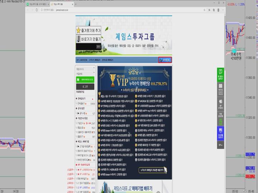258x193 pixels.
Task: Open the VIP회원 HAPPY-trip success story row
Action: 151,111
